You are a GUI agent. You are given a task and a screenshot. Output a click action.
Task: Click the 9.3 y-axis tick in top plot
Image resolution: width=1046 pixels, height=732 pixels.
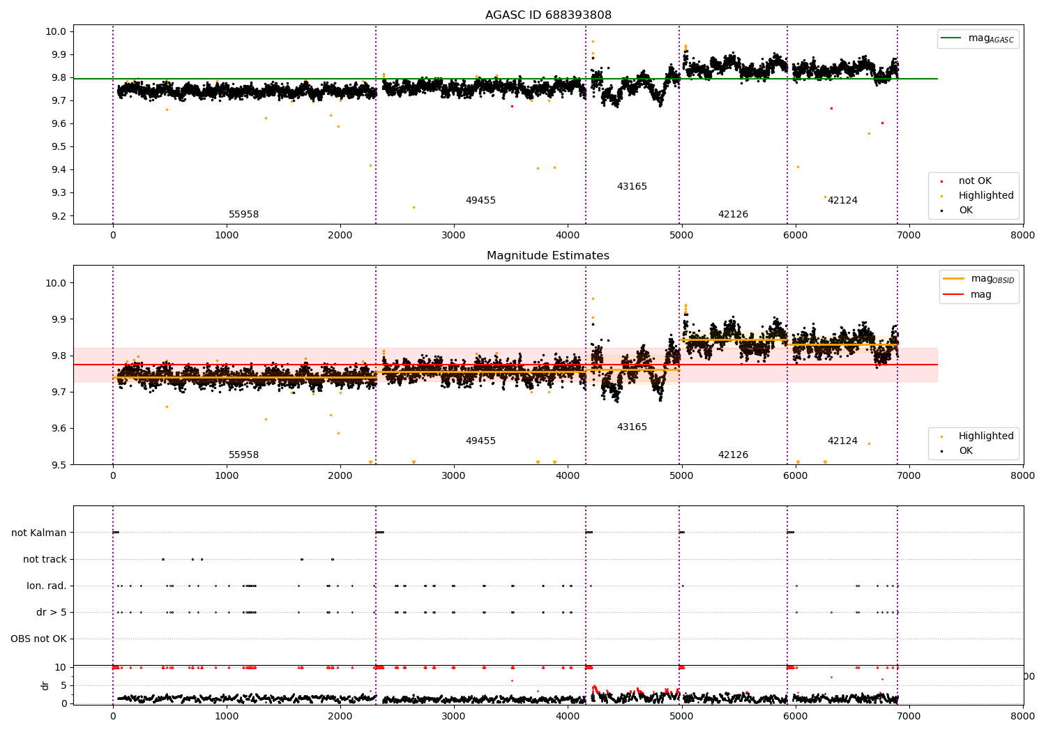click(x=58, y=193)
